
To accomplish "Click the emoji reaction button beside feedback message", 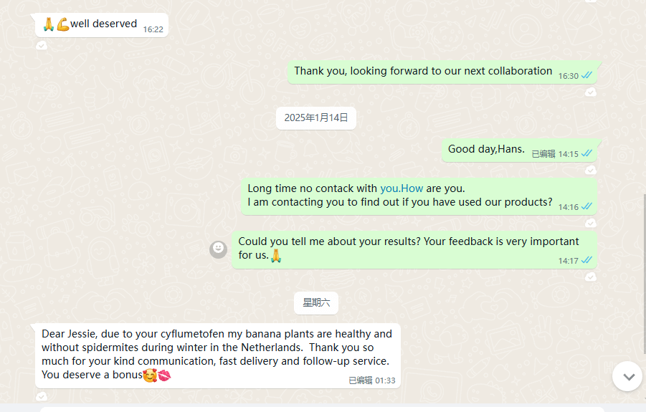I will coord(218,249).
